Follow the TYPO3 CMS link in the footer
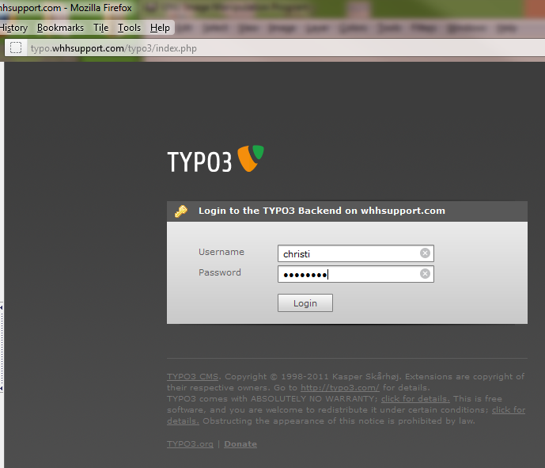 pyautogui.click(x=194, y=376)
